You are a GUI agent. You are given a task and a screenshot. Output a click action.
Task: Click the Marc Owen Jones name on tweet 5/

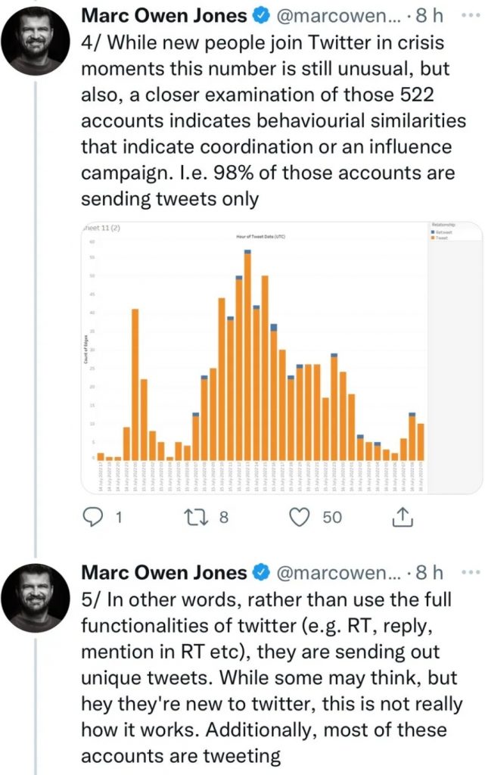163,572
